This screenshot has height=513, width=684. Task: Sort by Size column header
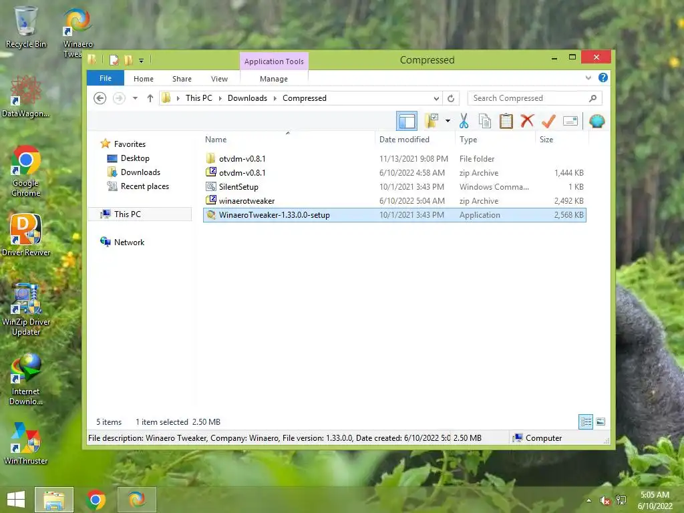[x=562, y=140]
